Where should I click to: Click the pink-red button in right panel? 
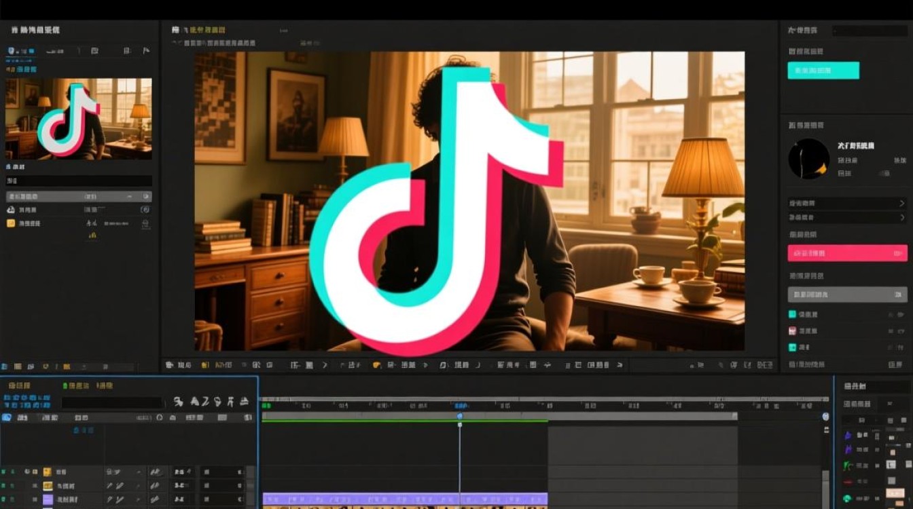[846, 253]
